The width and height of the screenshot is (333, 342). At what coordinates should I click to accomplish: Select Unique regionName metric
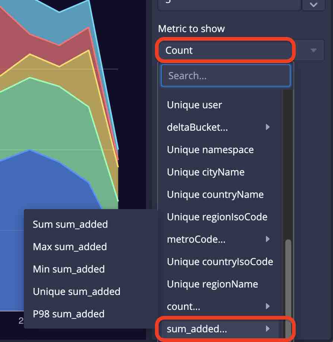click(x=212, y=284)
